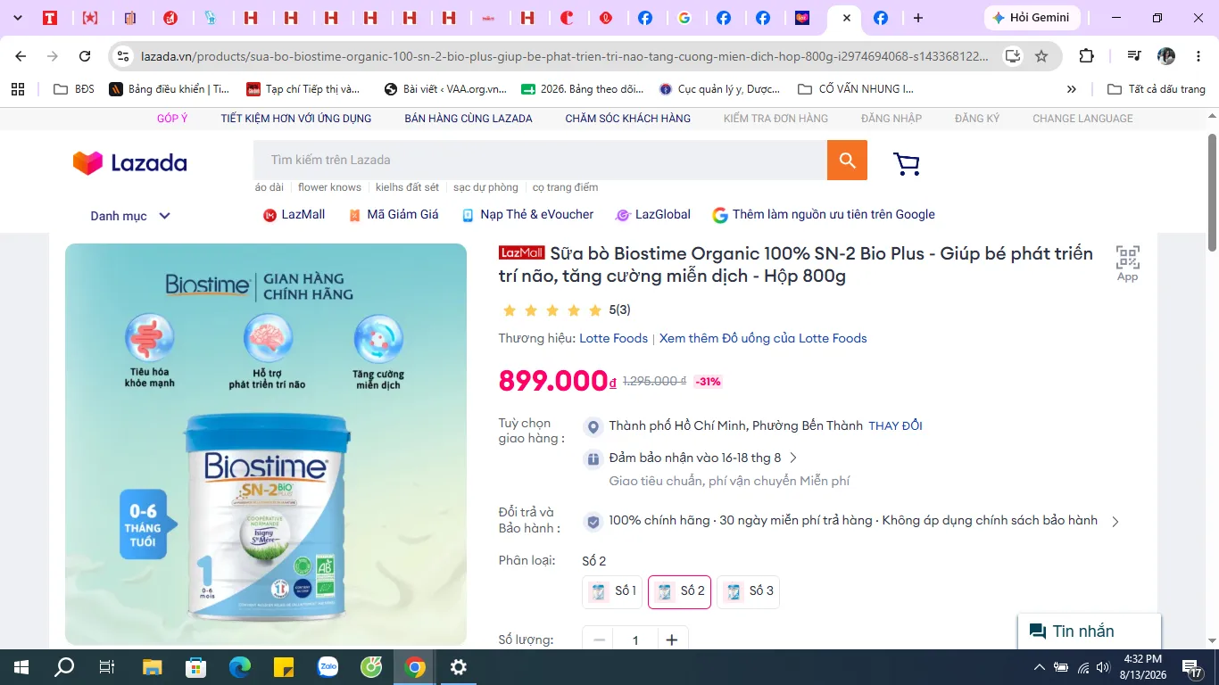This screenshot has width=1219, height=685.
Task: Open the tab search dropdown arrow
Action: 17,18
